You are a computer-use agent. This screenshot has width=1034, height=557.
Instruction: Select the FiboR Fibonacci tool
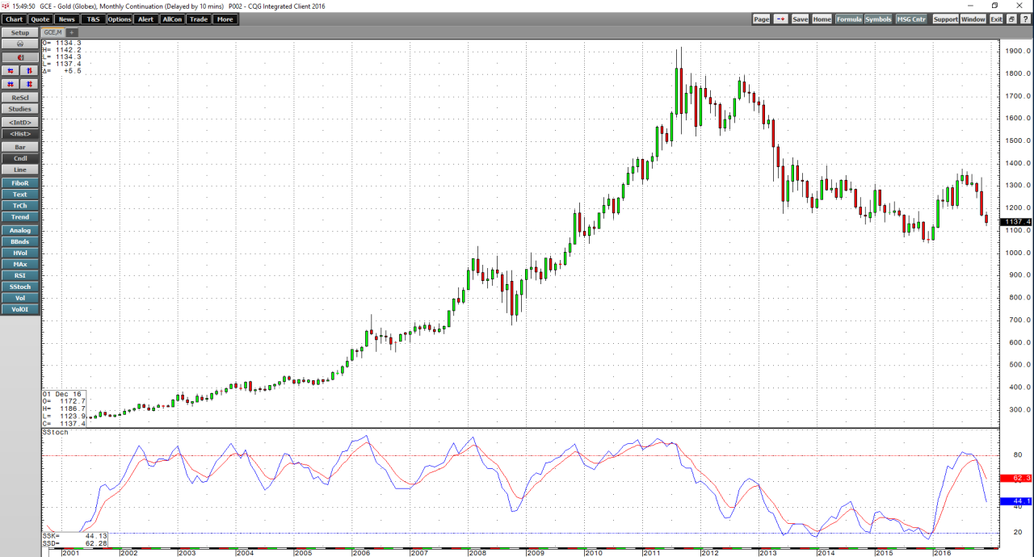(x=20, y=183)
